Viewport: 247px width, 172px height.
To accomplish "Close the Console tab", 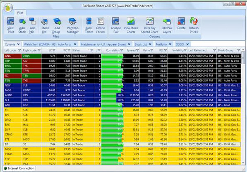I will [19, 44].
